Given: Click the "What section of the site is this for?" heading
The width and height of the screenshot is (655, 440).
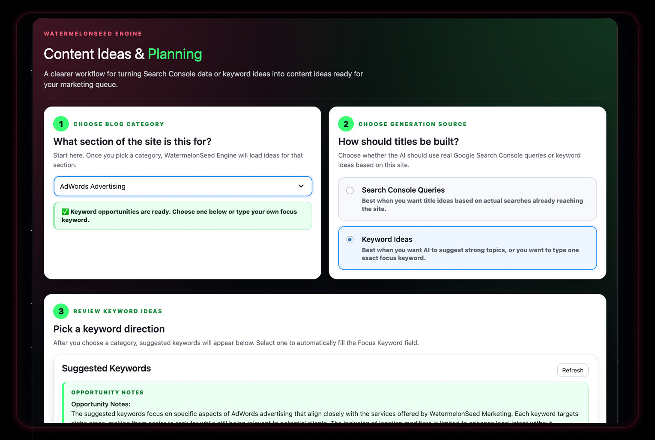Looking at the screenshot, I should coord(132,142).
